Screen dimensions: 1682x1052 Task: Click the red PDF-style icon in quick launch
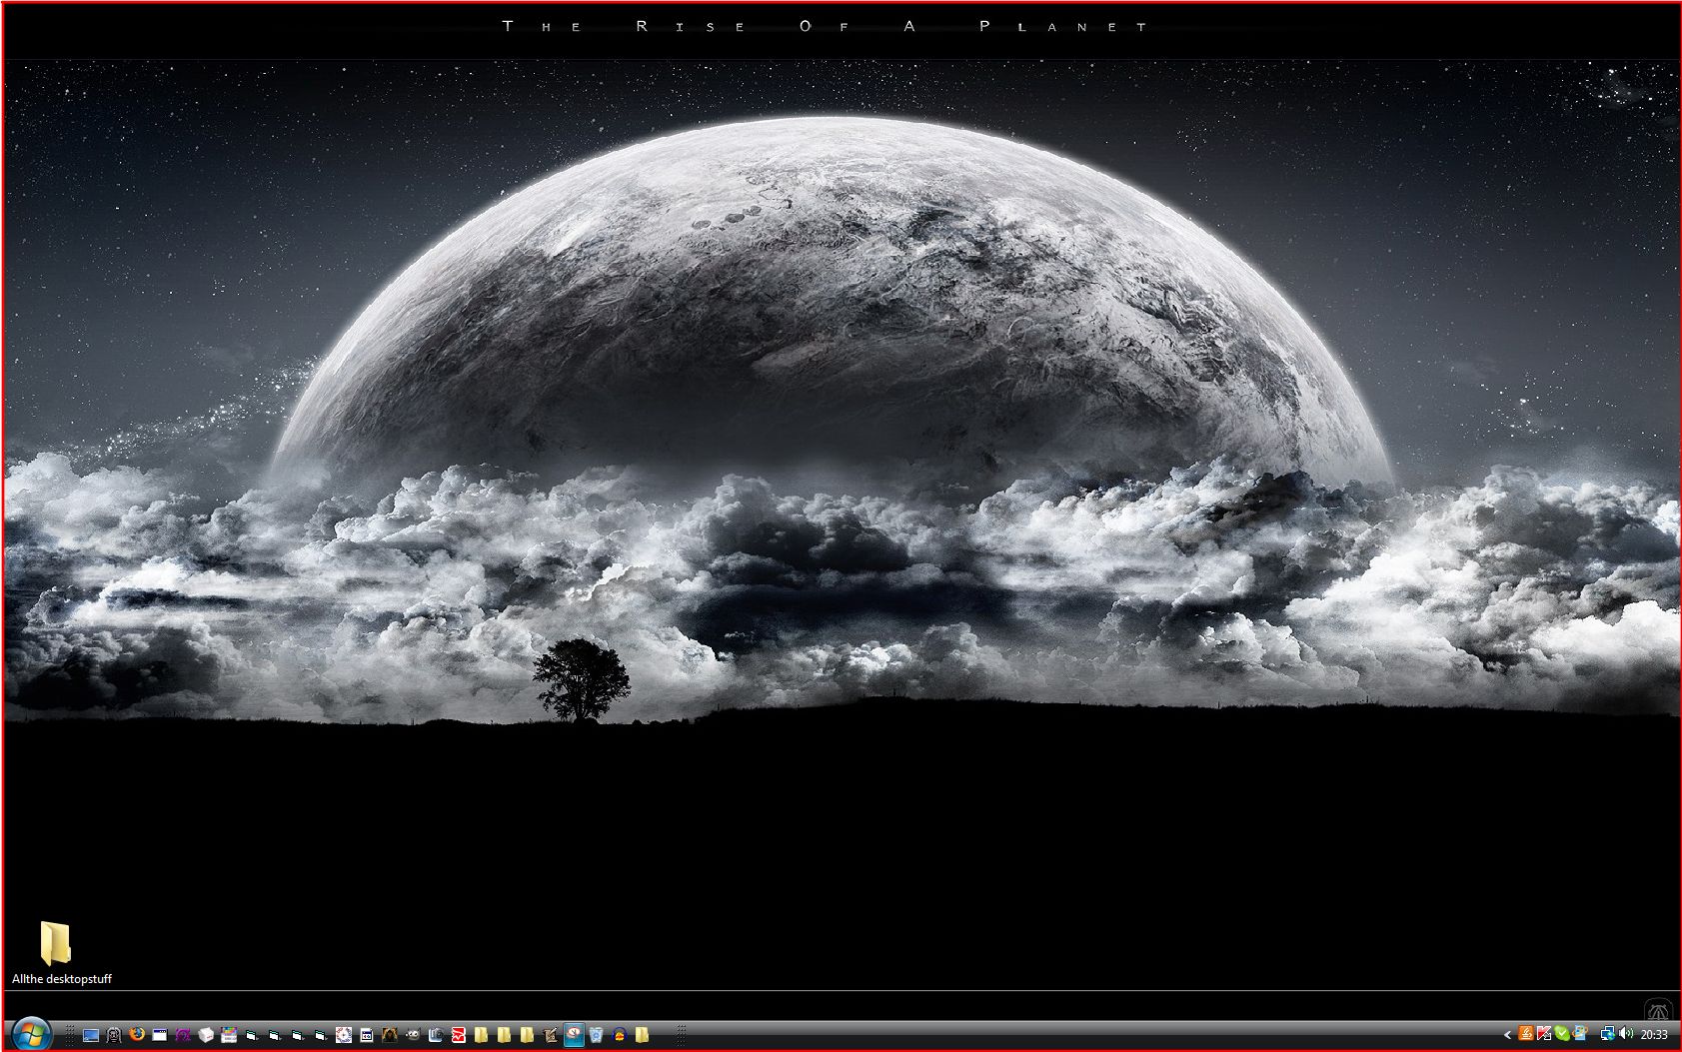(459, 1035)
